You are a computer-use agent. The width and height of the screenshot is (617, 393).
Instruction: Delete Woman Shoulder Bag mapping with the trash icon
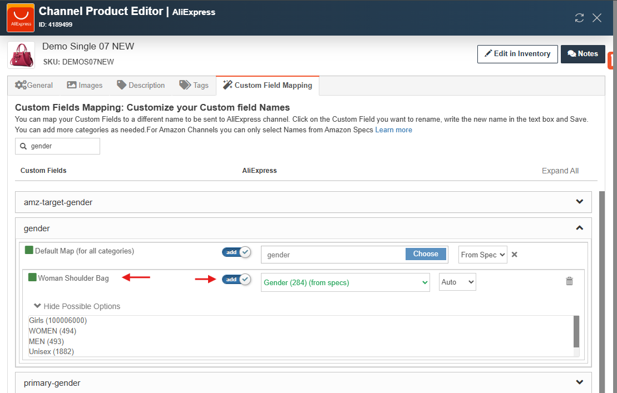569,281
